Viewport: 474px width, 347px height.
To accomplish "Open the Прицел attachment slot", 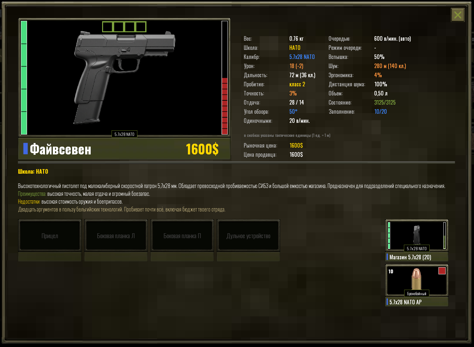I will click(x=50, y=236).
